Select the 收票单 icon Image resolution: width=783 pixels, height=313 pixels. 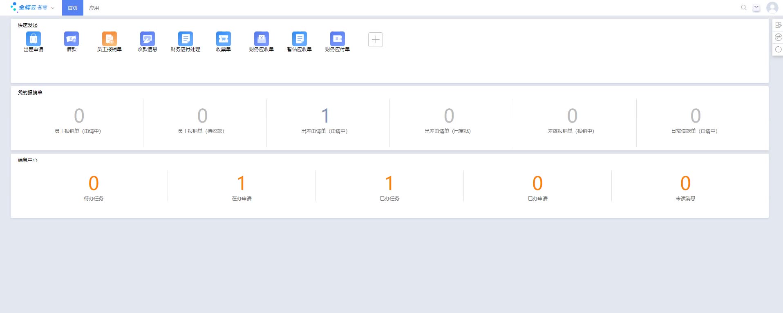224,39
